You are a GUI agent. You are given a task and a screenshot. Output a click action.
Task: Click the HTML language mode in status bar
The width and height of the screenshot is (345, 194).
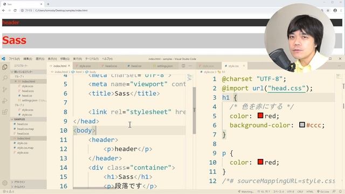click(309, 192)
